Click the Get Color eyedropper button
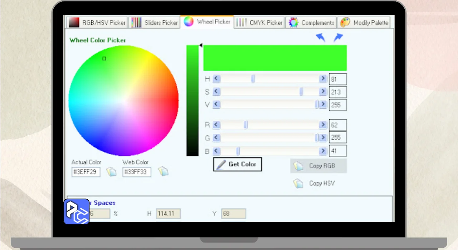458x250 pixels. click(237, 164)
